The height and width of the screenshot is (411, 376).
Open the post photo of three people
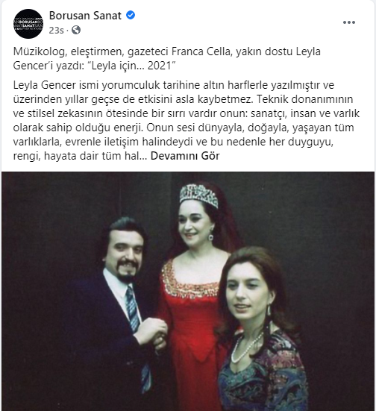(x=188, y=291)
